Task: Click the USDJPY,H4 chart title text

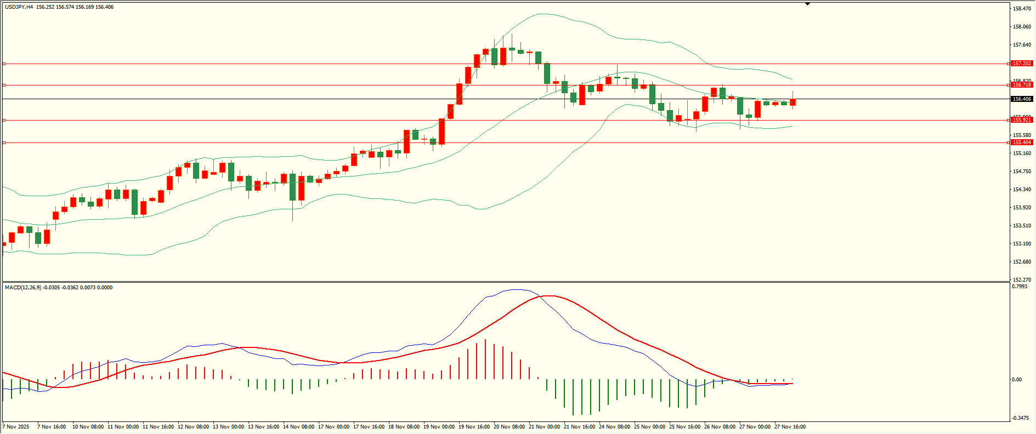Action: pyautogui.click(x=19, y=7)
